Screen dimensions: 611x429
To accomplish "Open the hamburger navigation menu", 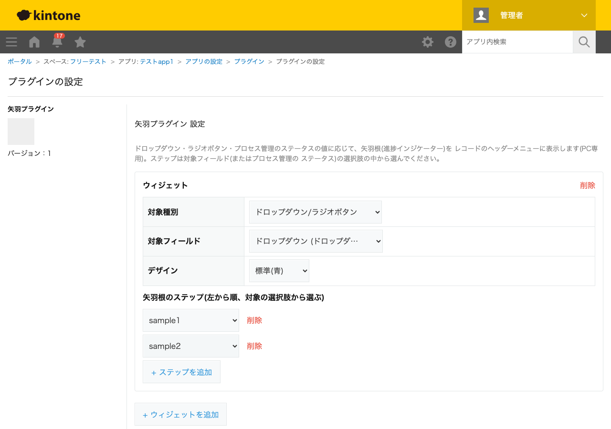I will coord(11,42).
